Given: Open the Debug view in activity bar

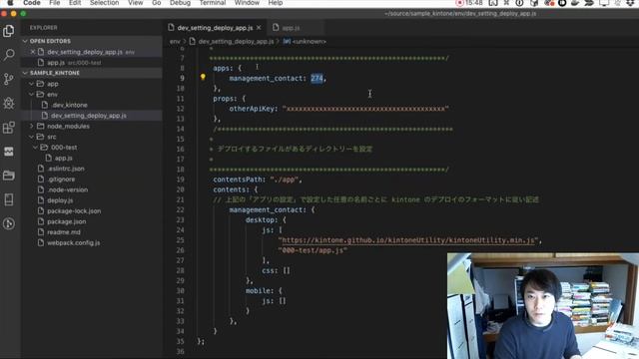Looking at the screenshot, I should pos(9,103).
